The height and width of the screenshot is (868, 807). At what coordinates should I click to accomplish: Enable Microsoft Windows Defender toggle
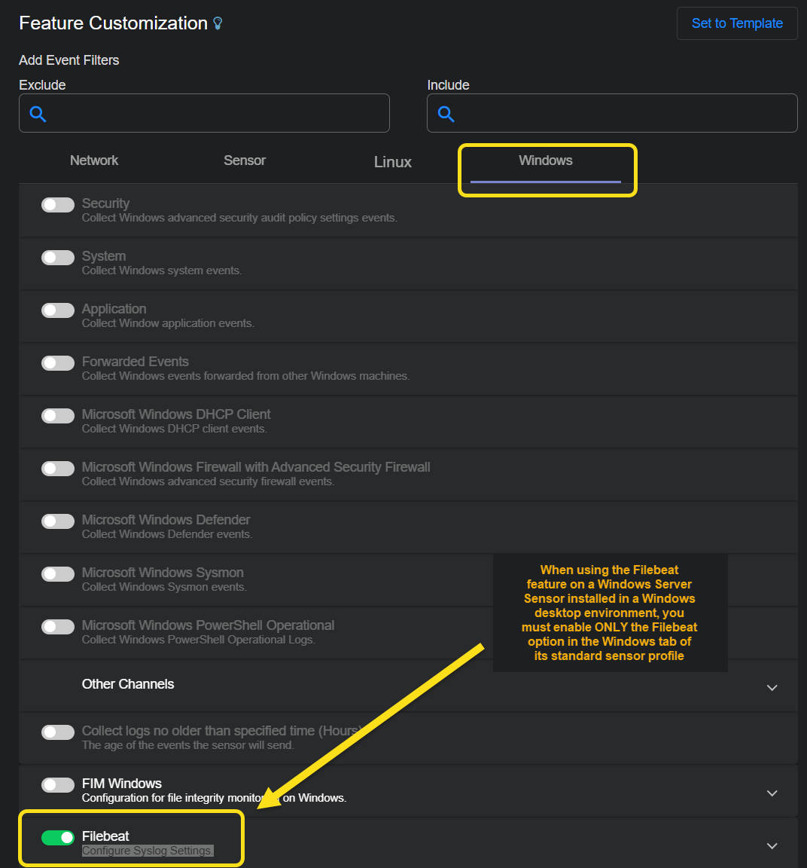tap(58, 521)
